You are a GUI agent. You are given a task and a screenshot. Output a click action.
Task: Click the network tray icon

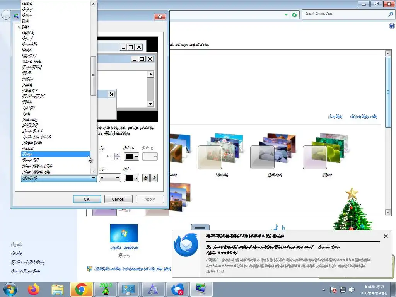(x=343, y=290)
